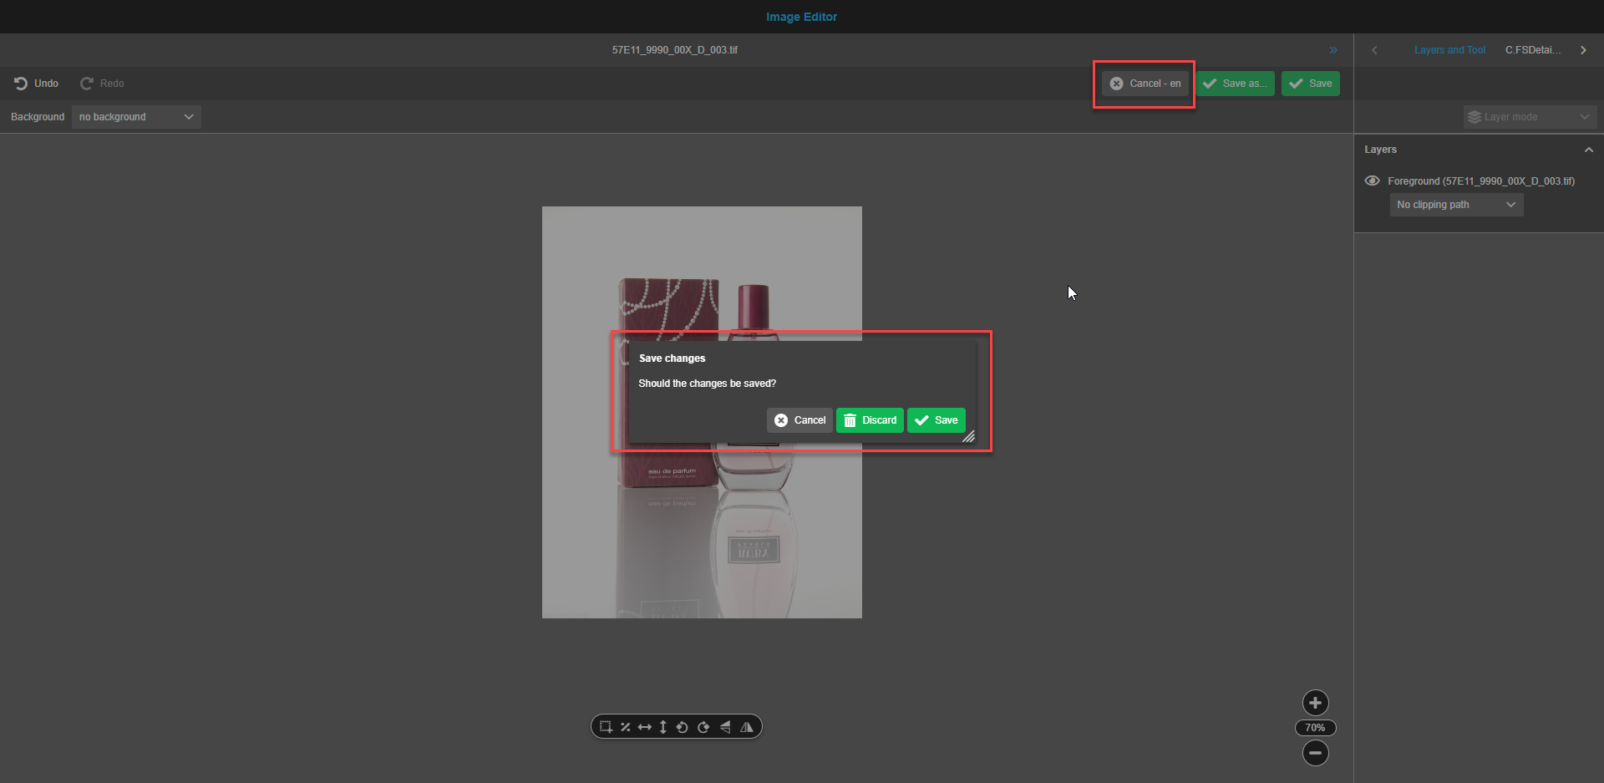Viewport: 1604px width, 783px height.
Task: Select the C.FSDetai tab
Action: tap(1532, 49)
